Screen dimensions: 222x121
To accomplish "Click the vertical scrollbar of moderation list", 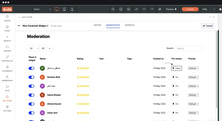I will coord(216,70).
